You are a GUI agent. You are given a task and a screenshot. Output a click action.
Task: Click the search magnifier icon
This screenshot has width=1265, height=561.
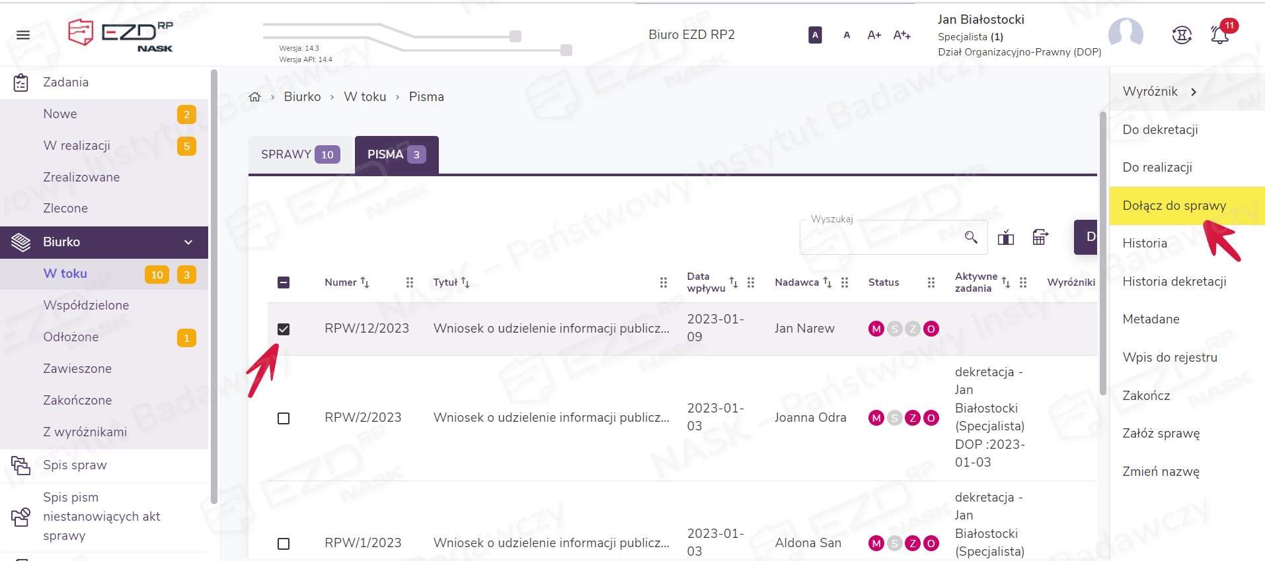coord(970,237)
